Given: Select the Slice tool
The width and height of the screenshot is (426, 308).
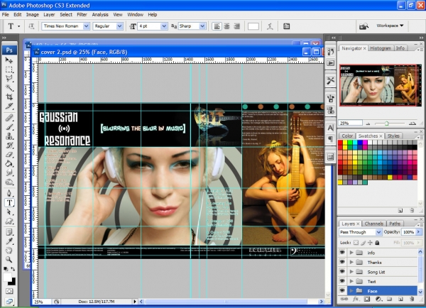Looking at the screenshot, I should tap(9, 106).
